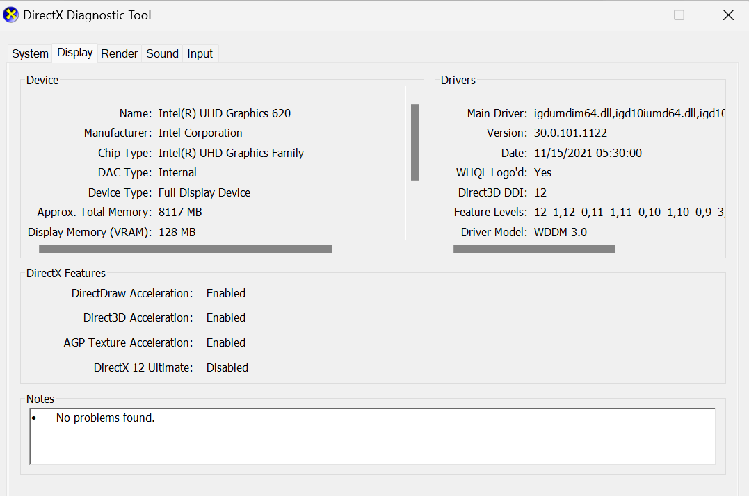This screenshot has height=496, width=749.
Task: Click the DirectDraw Acceleration Enabled value
Action: 226,293
